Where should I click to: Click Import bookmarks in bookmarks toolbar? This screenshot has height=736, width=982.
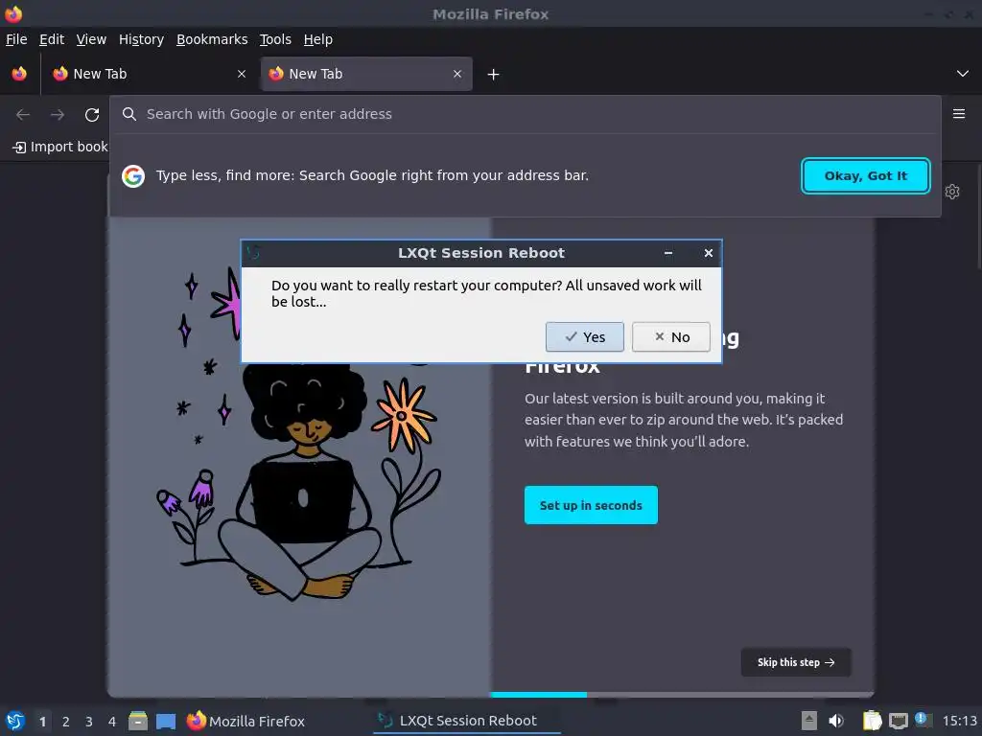[x=60, y=147]
